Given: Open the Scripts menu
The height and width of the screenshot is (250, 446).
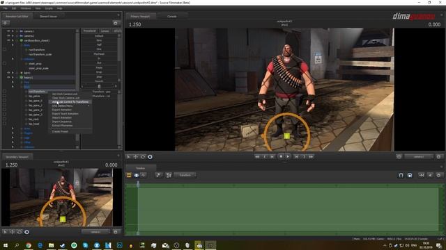Looking at the screenshot, I should click(x=49, y=8).
